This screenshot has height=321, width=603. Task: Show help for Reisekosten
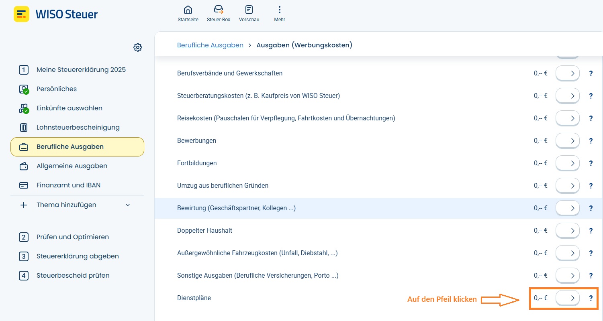[x=591, y=118]
